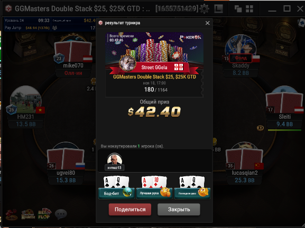
Task: Click the xvmaz13 knocked-out player avatar
Action: tap(115, 159)
